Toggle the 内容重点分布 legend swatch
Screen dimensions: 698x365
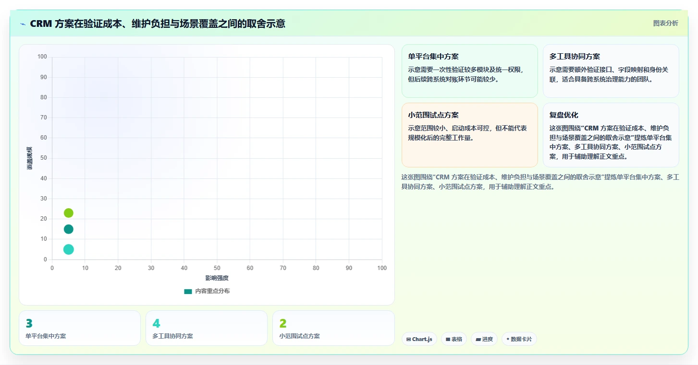pos(188,291)
